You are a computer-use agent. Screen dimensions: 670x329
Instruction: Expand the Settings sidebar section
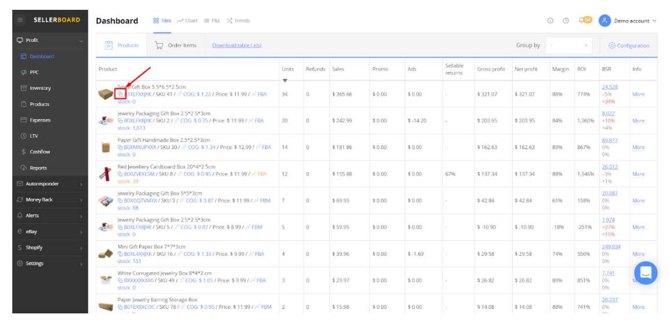point(50,263)
